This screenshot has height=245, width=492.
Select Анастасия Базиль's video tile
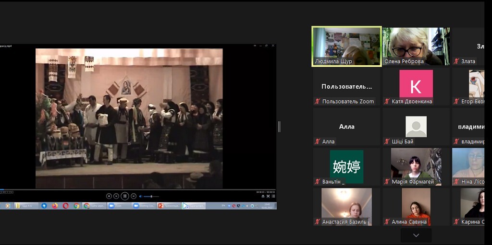(347, 207)
